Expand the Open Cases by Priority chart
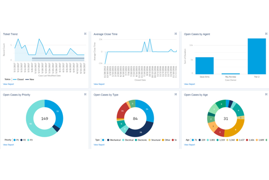269x180 pixels. (x=85, y=94)
